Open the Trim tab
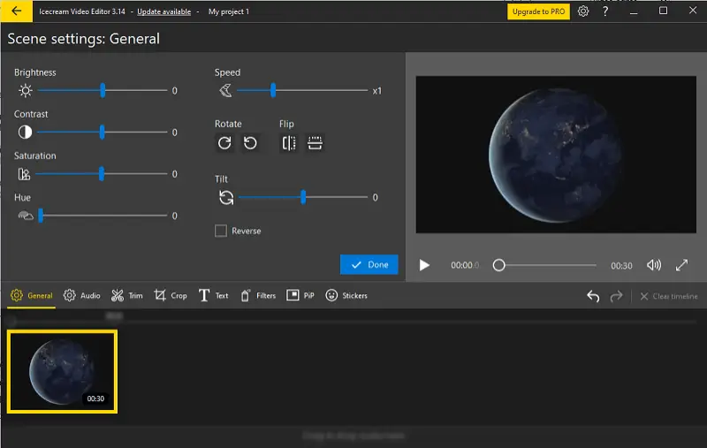The height and width of the screenshot is (448, 707). coord(126,296)
